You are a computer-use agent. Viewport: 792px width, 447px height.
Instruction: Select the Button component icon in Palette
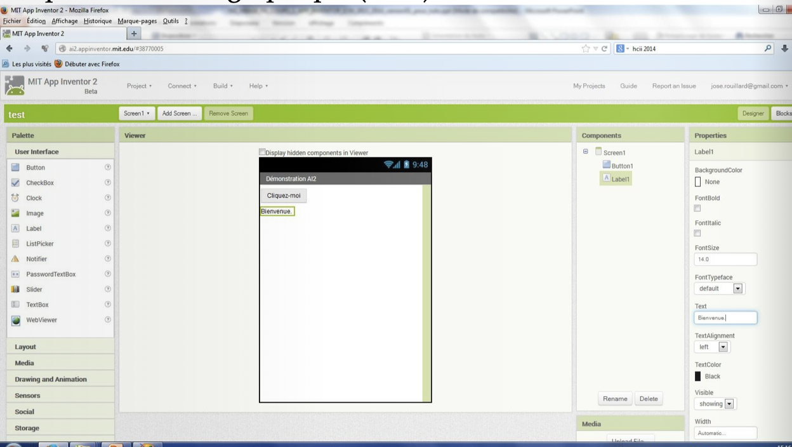(16, 168)
